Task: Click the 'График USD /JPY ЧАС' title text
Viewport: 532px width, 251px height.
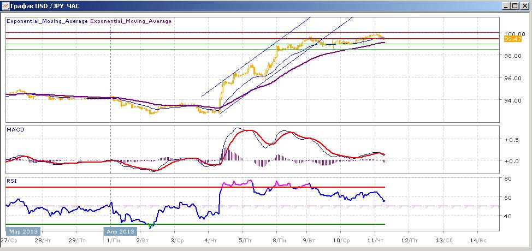Action: coord(45,6)
